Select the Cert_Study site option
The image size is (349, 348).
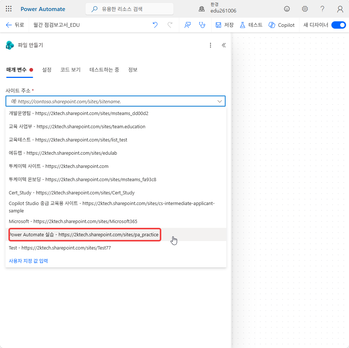point(116,193)
